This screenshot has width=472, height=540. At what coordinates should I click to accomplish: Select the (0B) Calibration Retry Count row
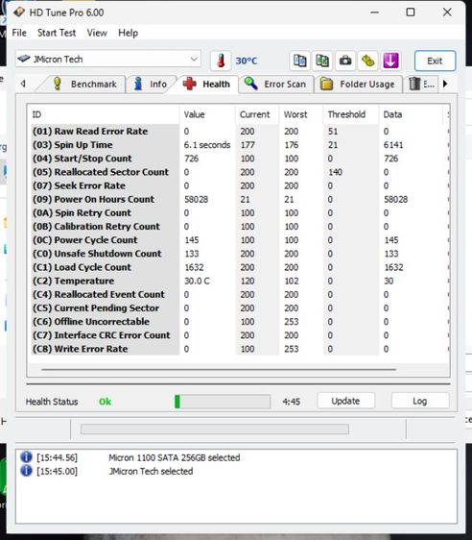coord(239,226)
